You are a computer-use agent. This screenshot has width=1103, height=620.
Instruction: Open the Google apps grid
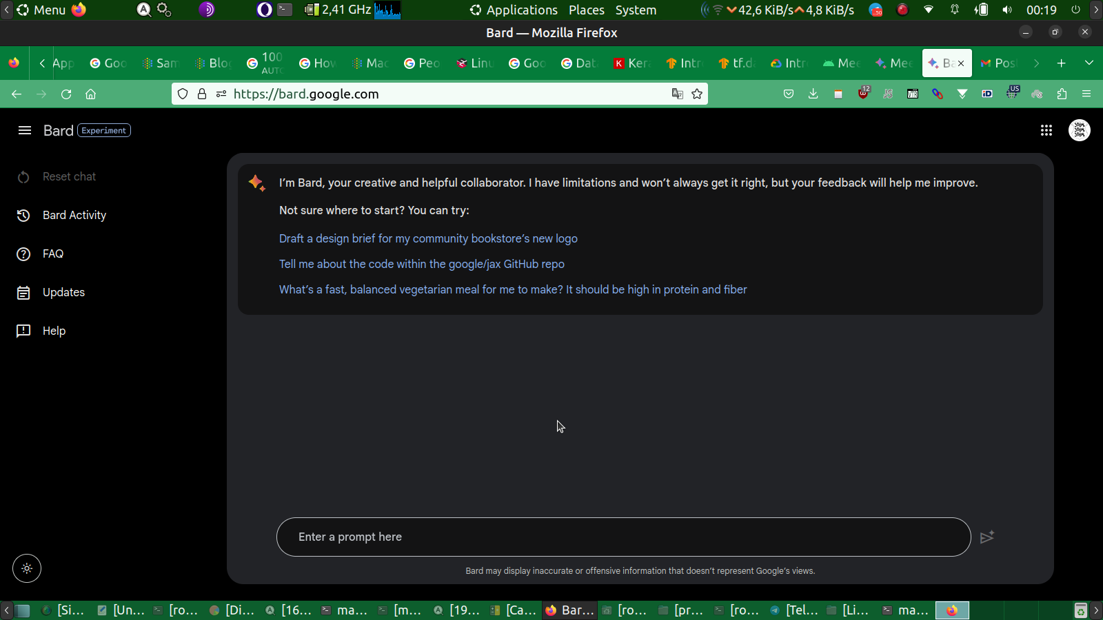(1046, 130)
